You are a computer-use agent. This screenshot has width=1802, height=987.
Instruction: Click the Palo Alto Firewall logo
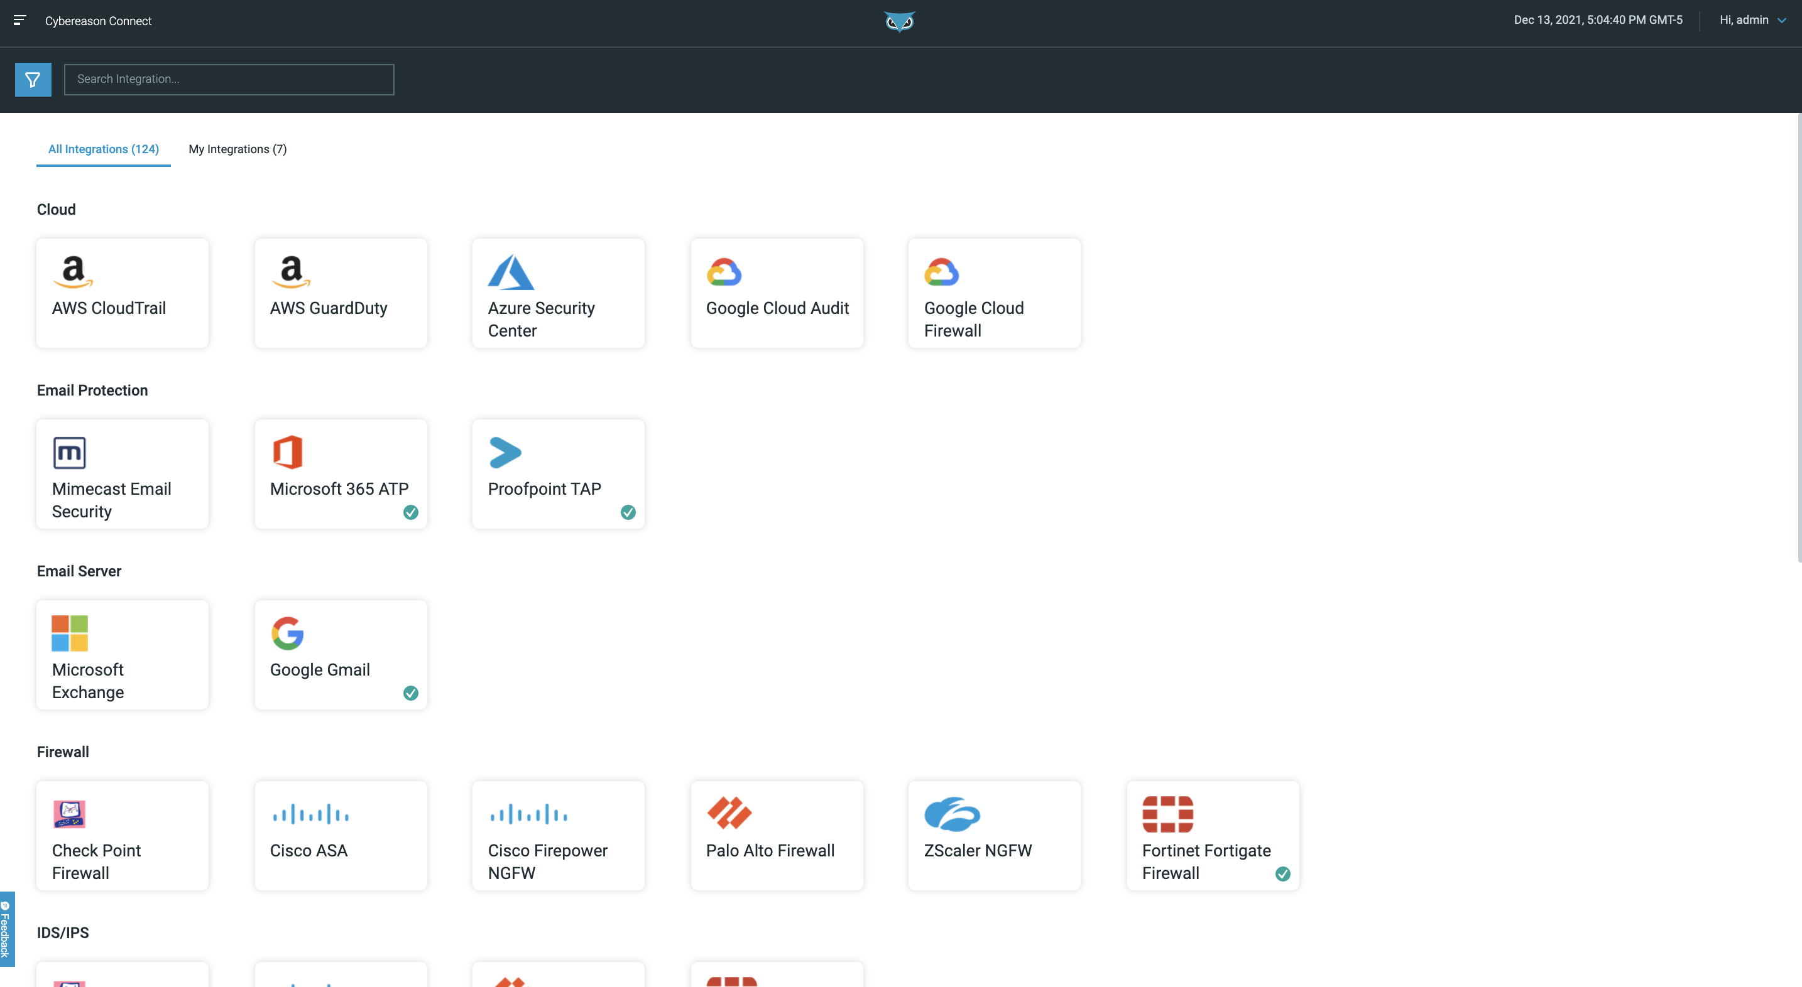(x=729, y=813)
